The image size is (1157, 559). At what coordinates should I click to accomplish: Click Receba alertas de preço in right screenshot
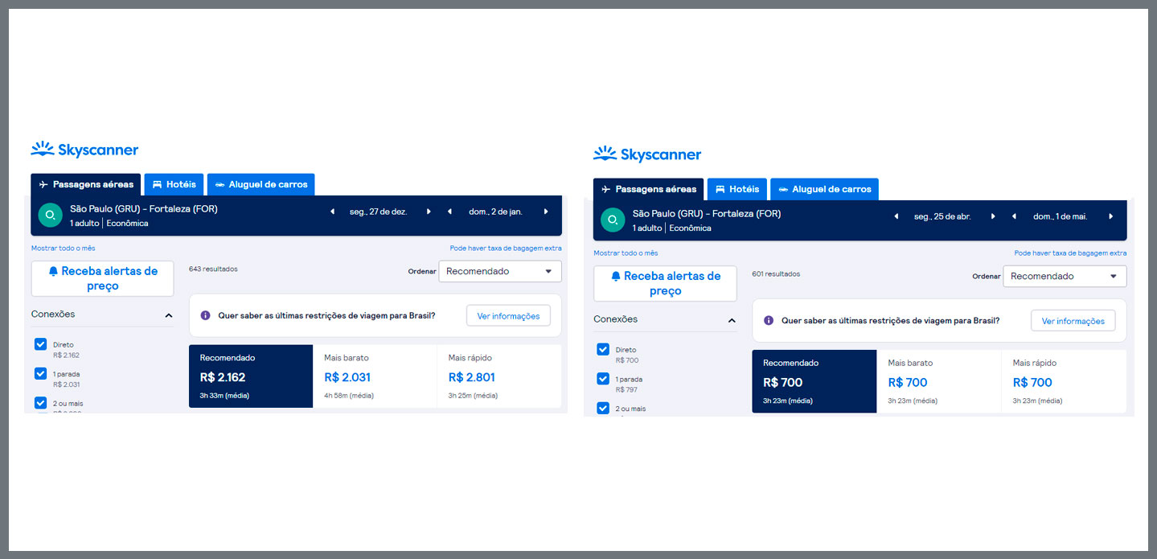665,283
